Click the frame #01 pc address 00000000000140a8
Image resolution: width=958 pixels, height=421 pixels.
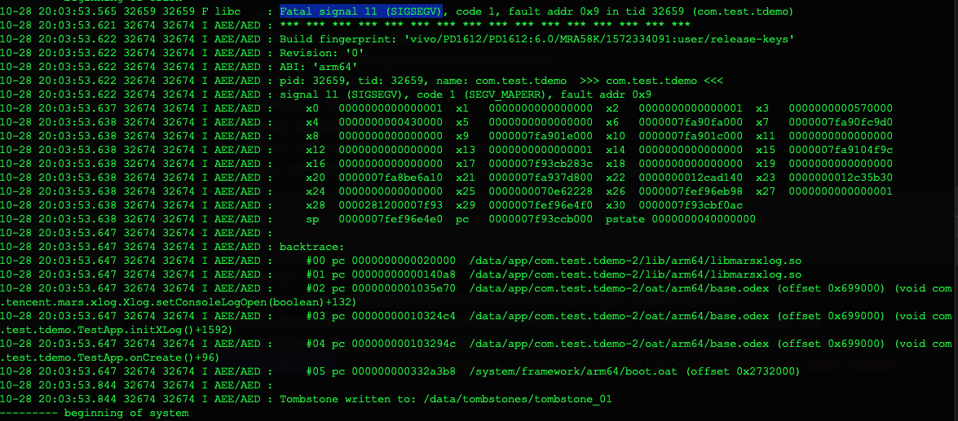[404, 274]
